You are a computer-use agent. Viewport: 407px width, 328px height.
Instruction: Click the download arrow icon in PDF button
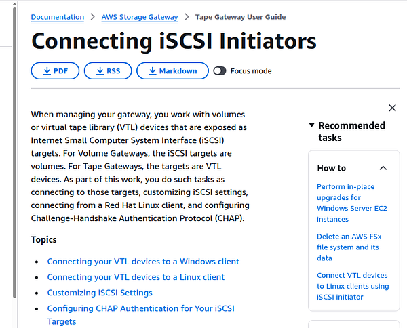pyautogui.click(x=47, y=70)
